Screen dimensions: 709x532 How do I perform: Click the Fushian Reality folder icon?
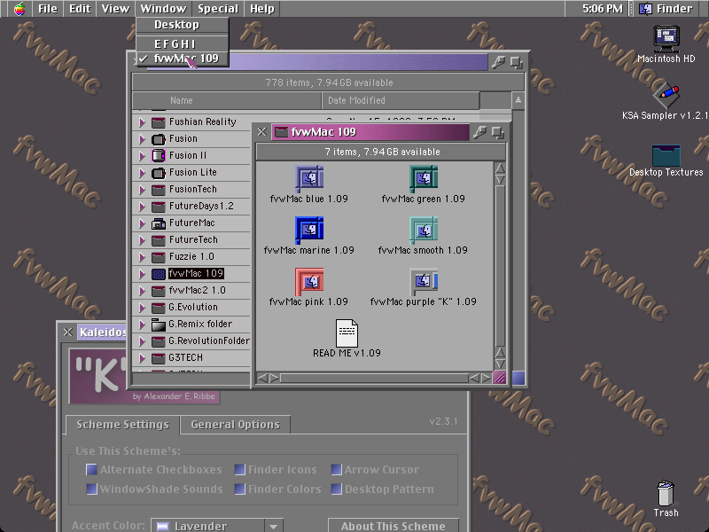coord(159,122)
